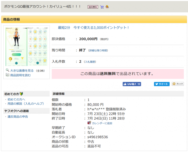Click the shopping cart icon beside the title

click(102, 7)
